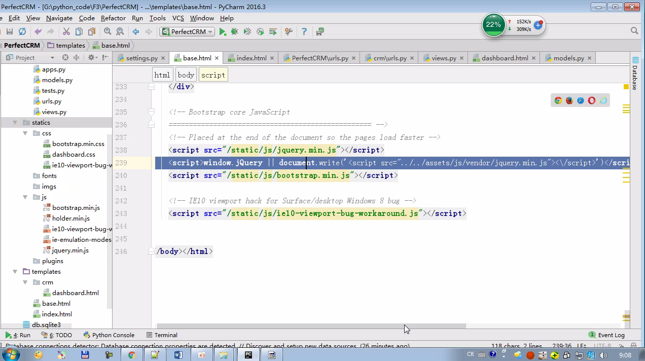This screenshot has width=645, height=361.
Task: Collapse the statics folder in project tree
Action: (15, 123)
